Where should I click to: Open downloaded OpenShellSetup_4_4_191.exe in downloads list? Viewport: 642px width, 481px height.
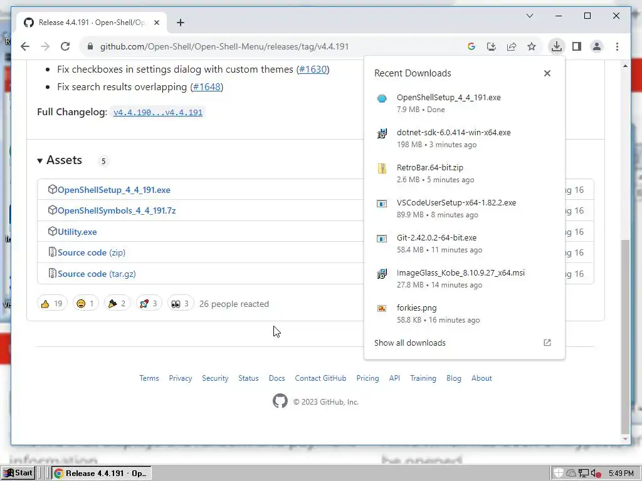[x=465, y=103]
